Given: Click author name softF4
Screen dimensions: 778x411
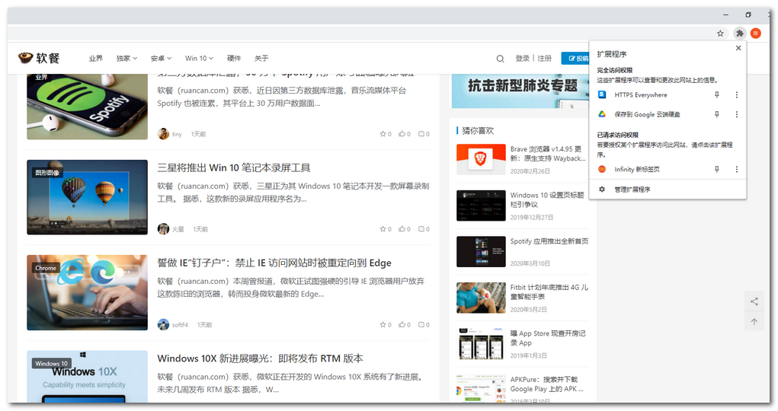Looking at the screenshot, I should [180, 325].
